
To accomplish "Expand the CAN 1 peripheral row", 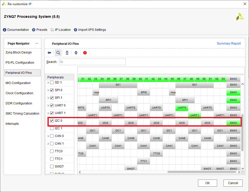I will [x=48, y=144].
